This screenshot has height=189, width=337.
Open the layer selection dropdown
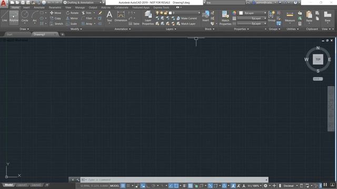pyautogui.click(x=184, y=13)
